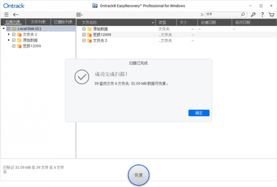Click 文件夹 2 folder icon in tree
The height and width of the screenshot is (187, 277).
click(19, 34)
